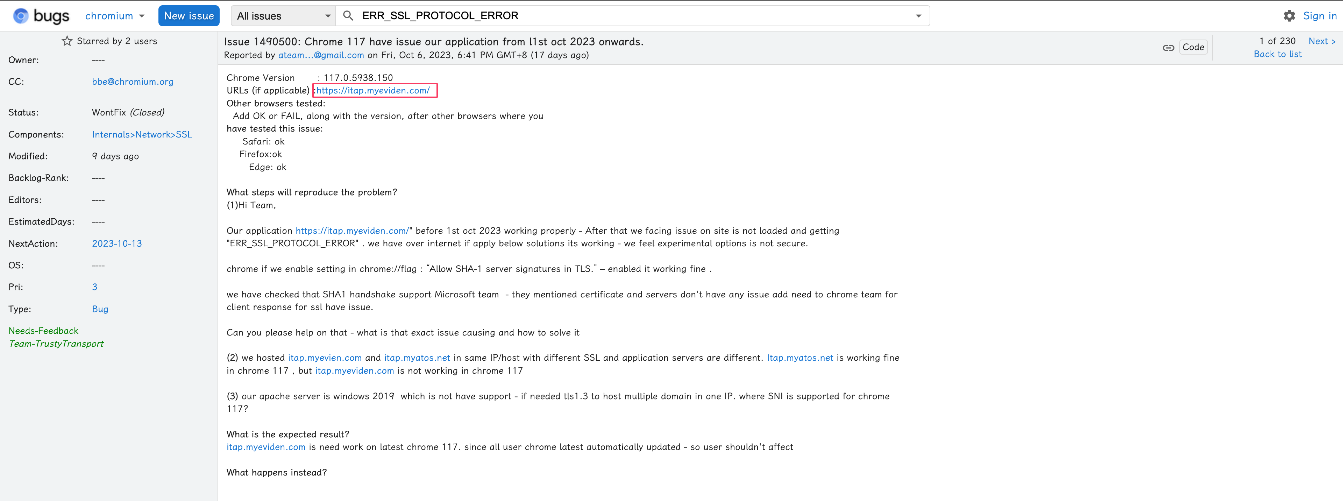Click the Code button

pos(1193,48)
